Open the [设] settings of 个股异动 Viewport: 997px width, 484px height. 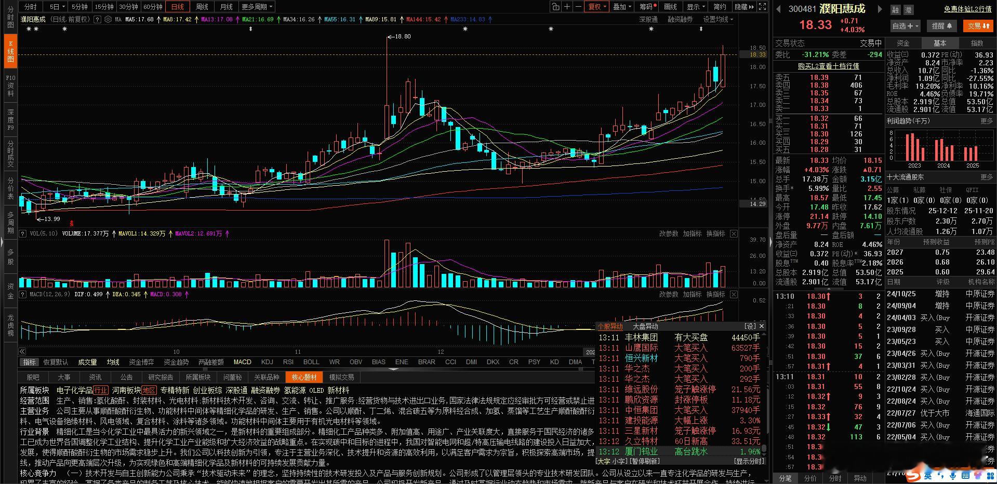(750, 326)
